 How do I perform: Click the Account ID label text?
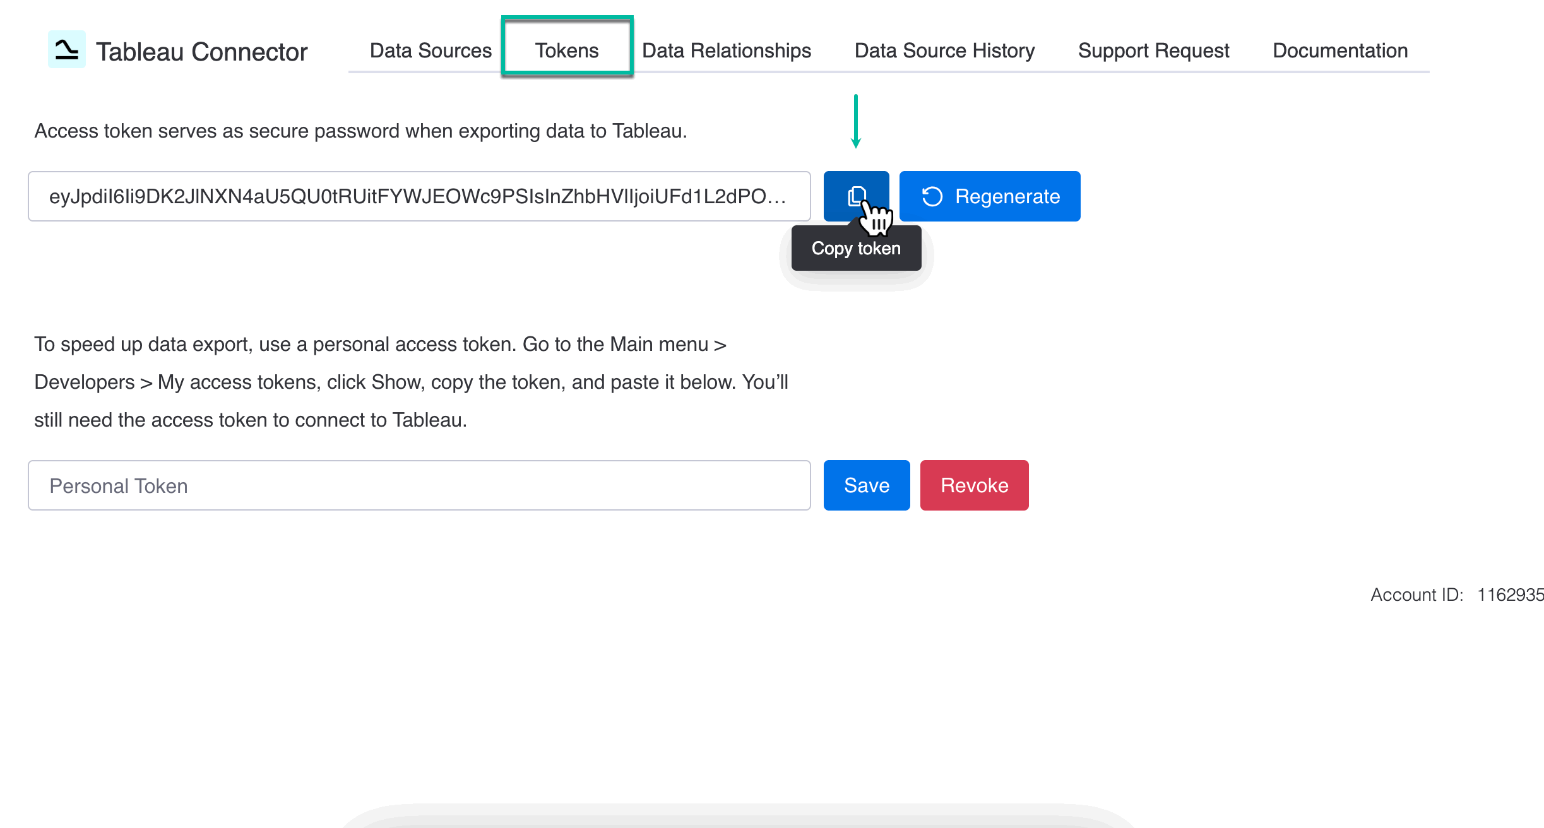(x=1416, y=594)
